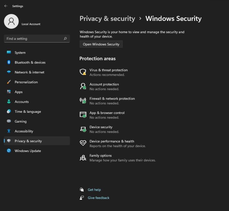
Task: Open the Family options area
Action: click(100, 156)
